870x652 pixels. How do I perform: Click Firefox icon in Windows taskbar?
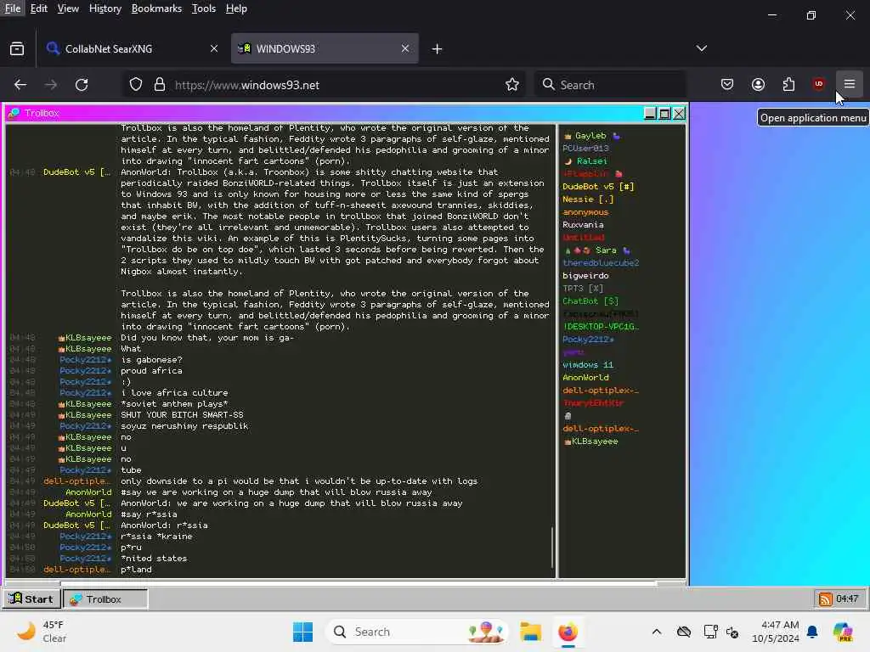[568, 632]
